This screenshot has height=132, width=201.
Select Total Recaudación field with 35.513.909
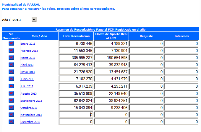coord(76,93)
